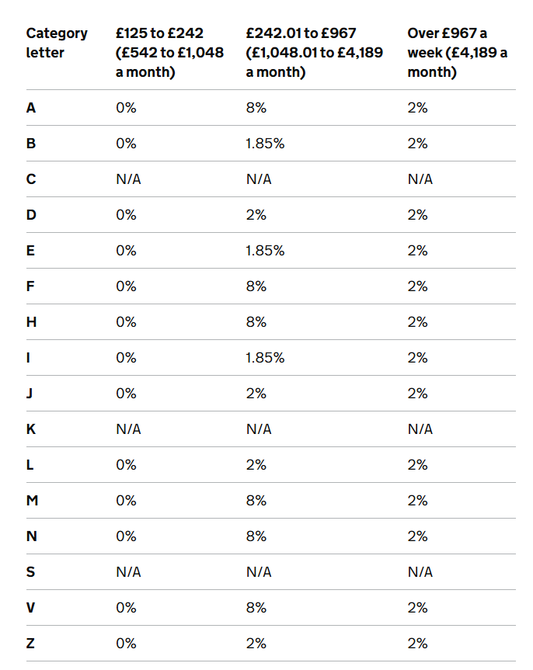Click the 8% value in row H

tap(256, 322)
